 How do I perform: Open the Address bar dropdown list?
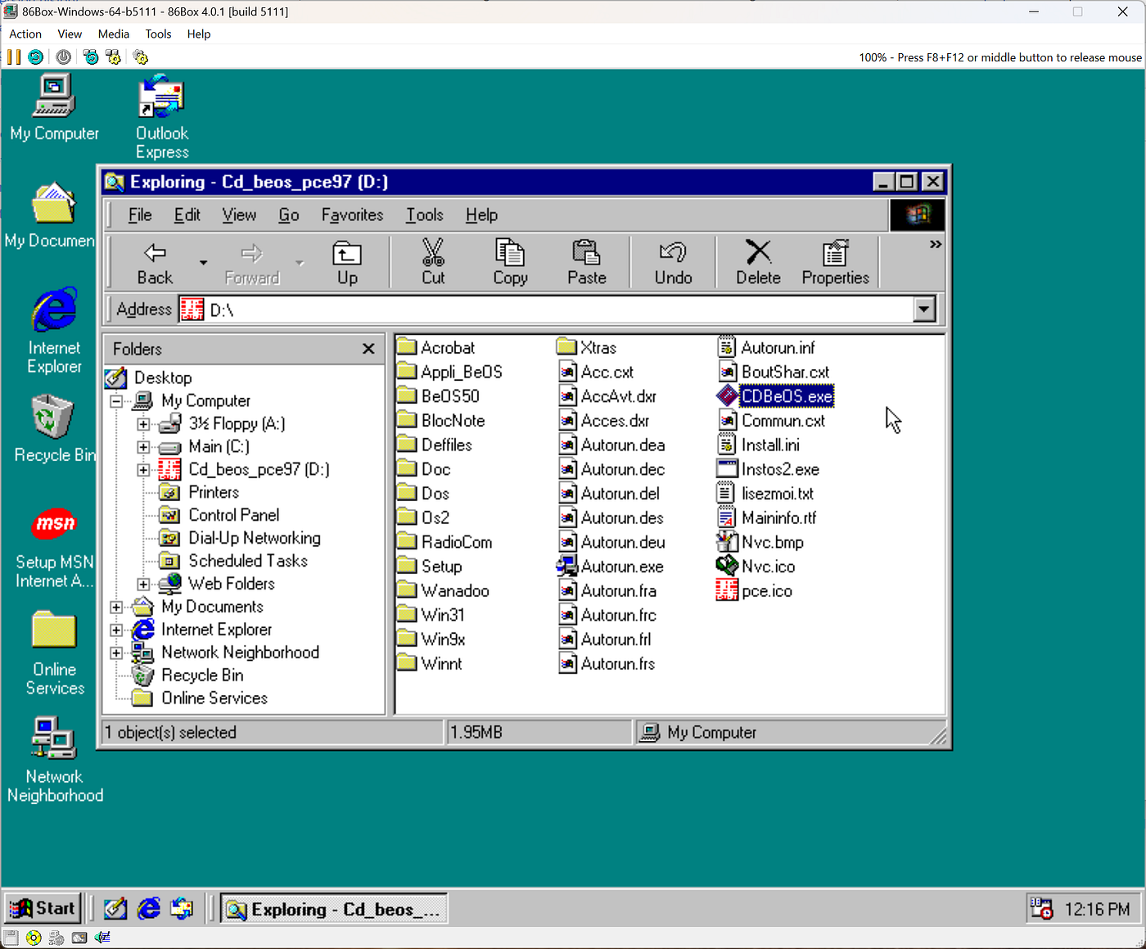click(x=924, y=310)
